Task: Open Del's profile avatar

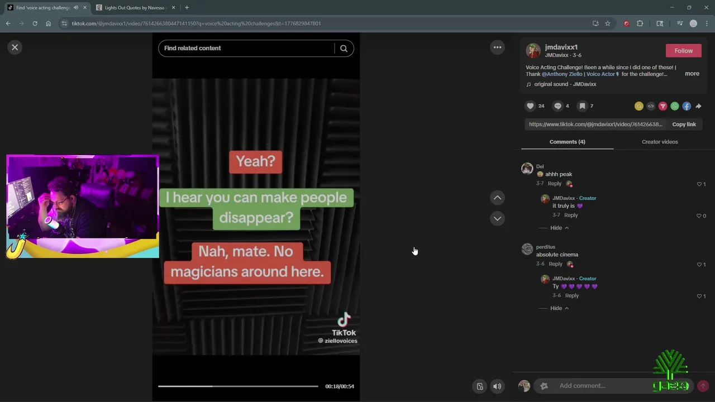Action: [x=527, y=169]
